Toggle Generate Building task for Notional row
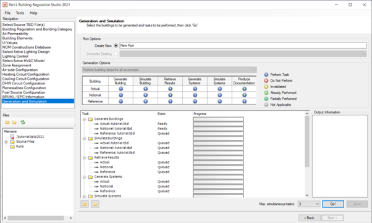This screenshot has height=223, width=372. 120,95
